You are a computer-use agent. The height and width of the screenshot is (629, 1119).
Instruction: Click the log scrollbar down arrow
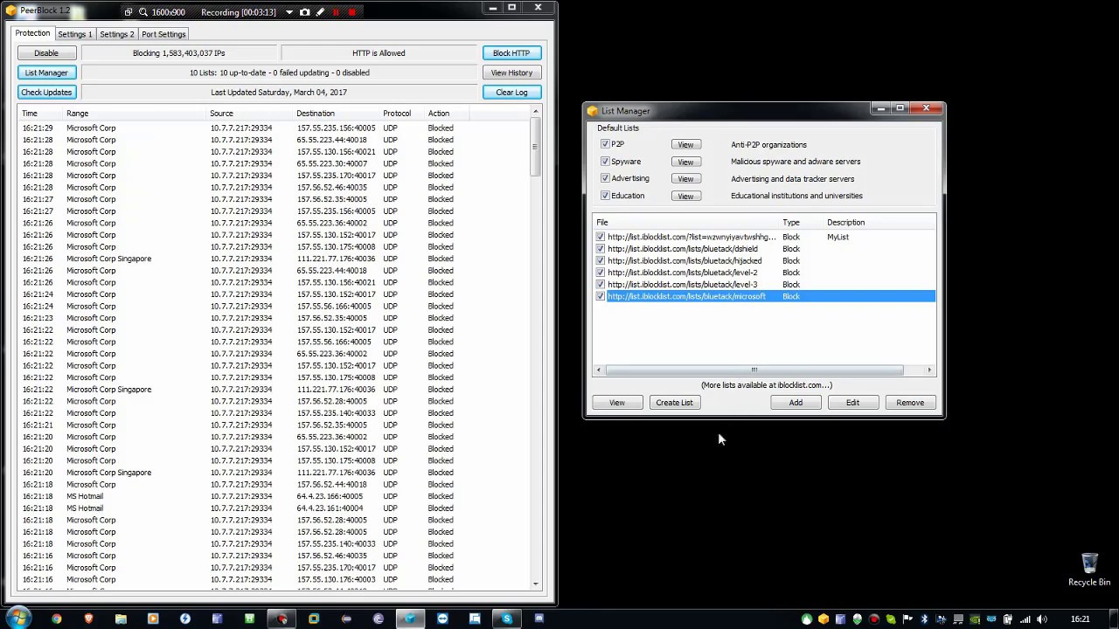pos(535,584)
